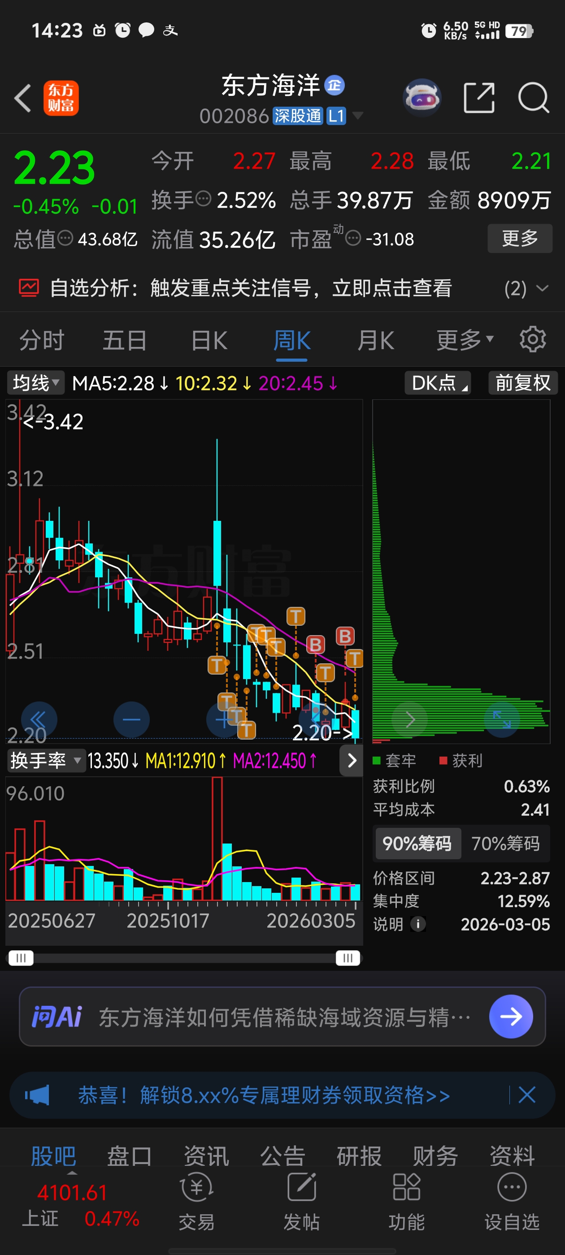
Task: Tap the promotion megaphone icon
Action: [x=38, y=1095]
